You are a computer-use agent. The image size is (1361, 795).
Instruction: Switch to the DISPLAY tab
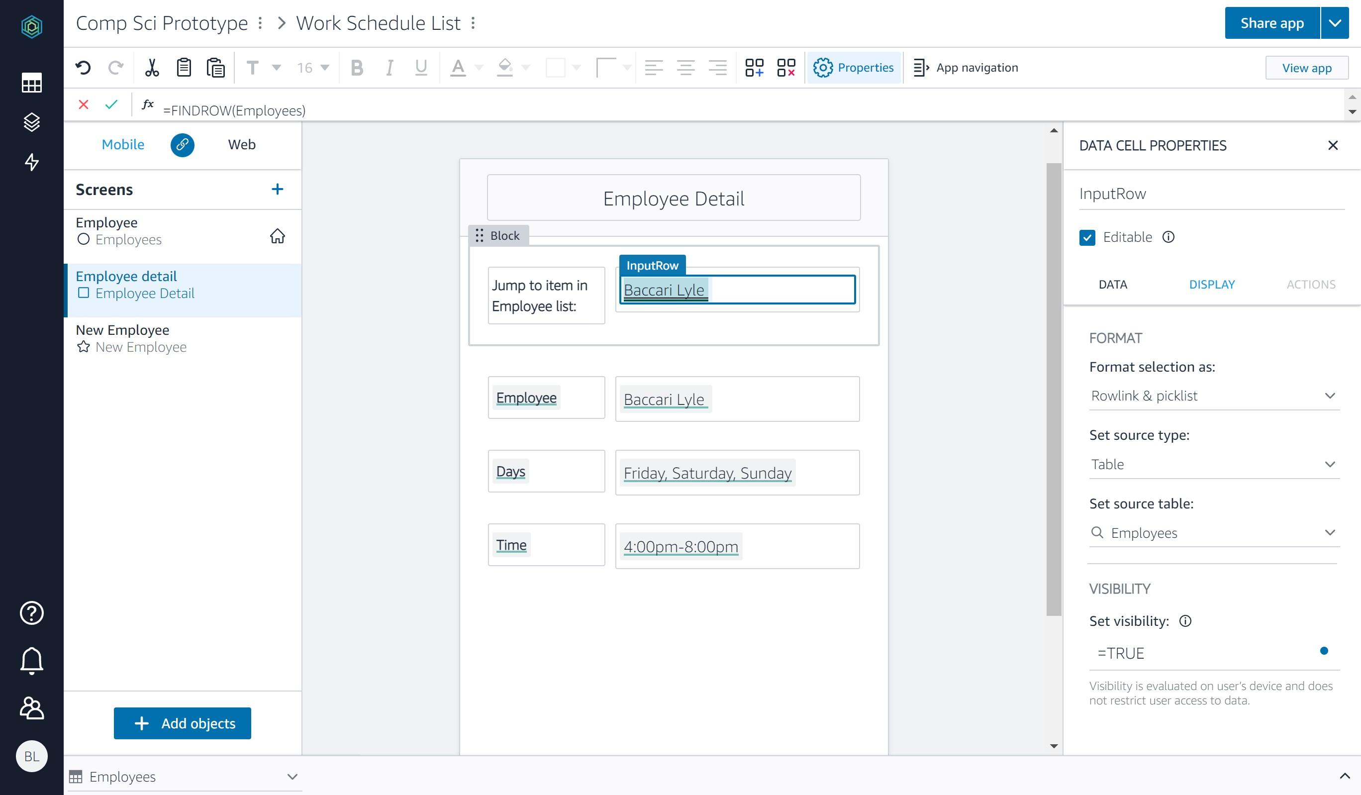point(1212,284)
